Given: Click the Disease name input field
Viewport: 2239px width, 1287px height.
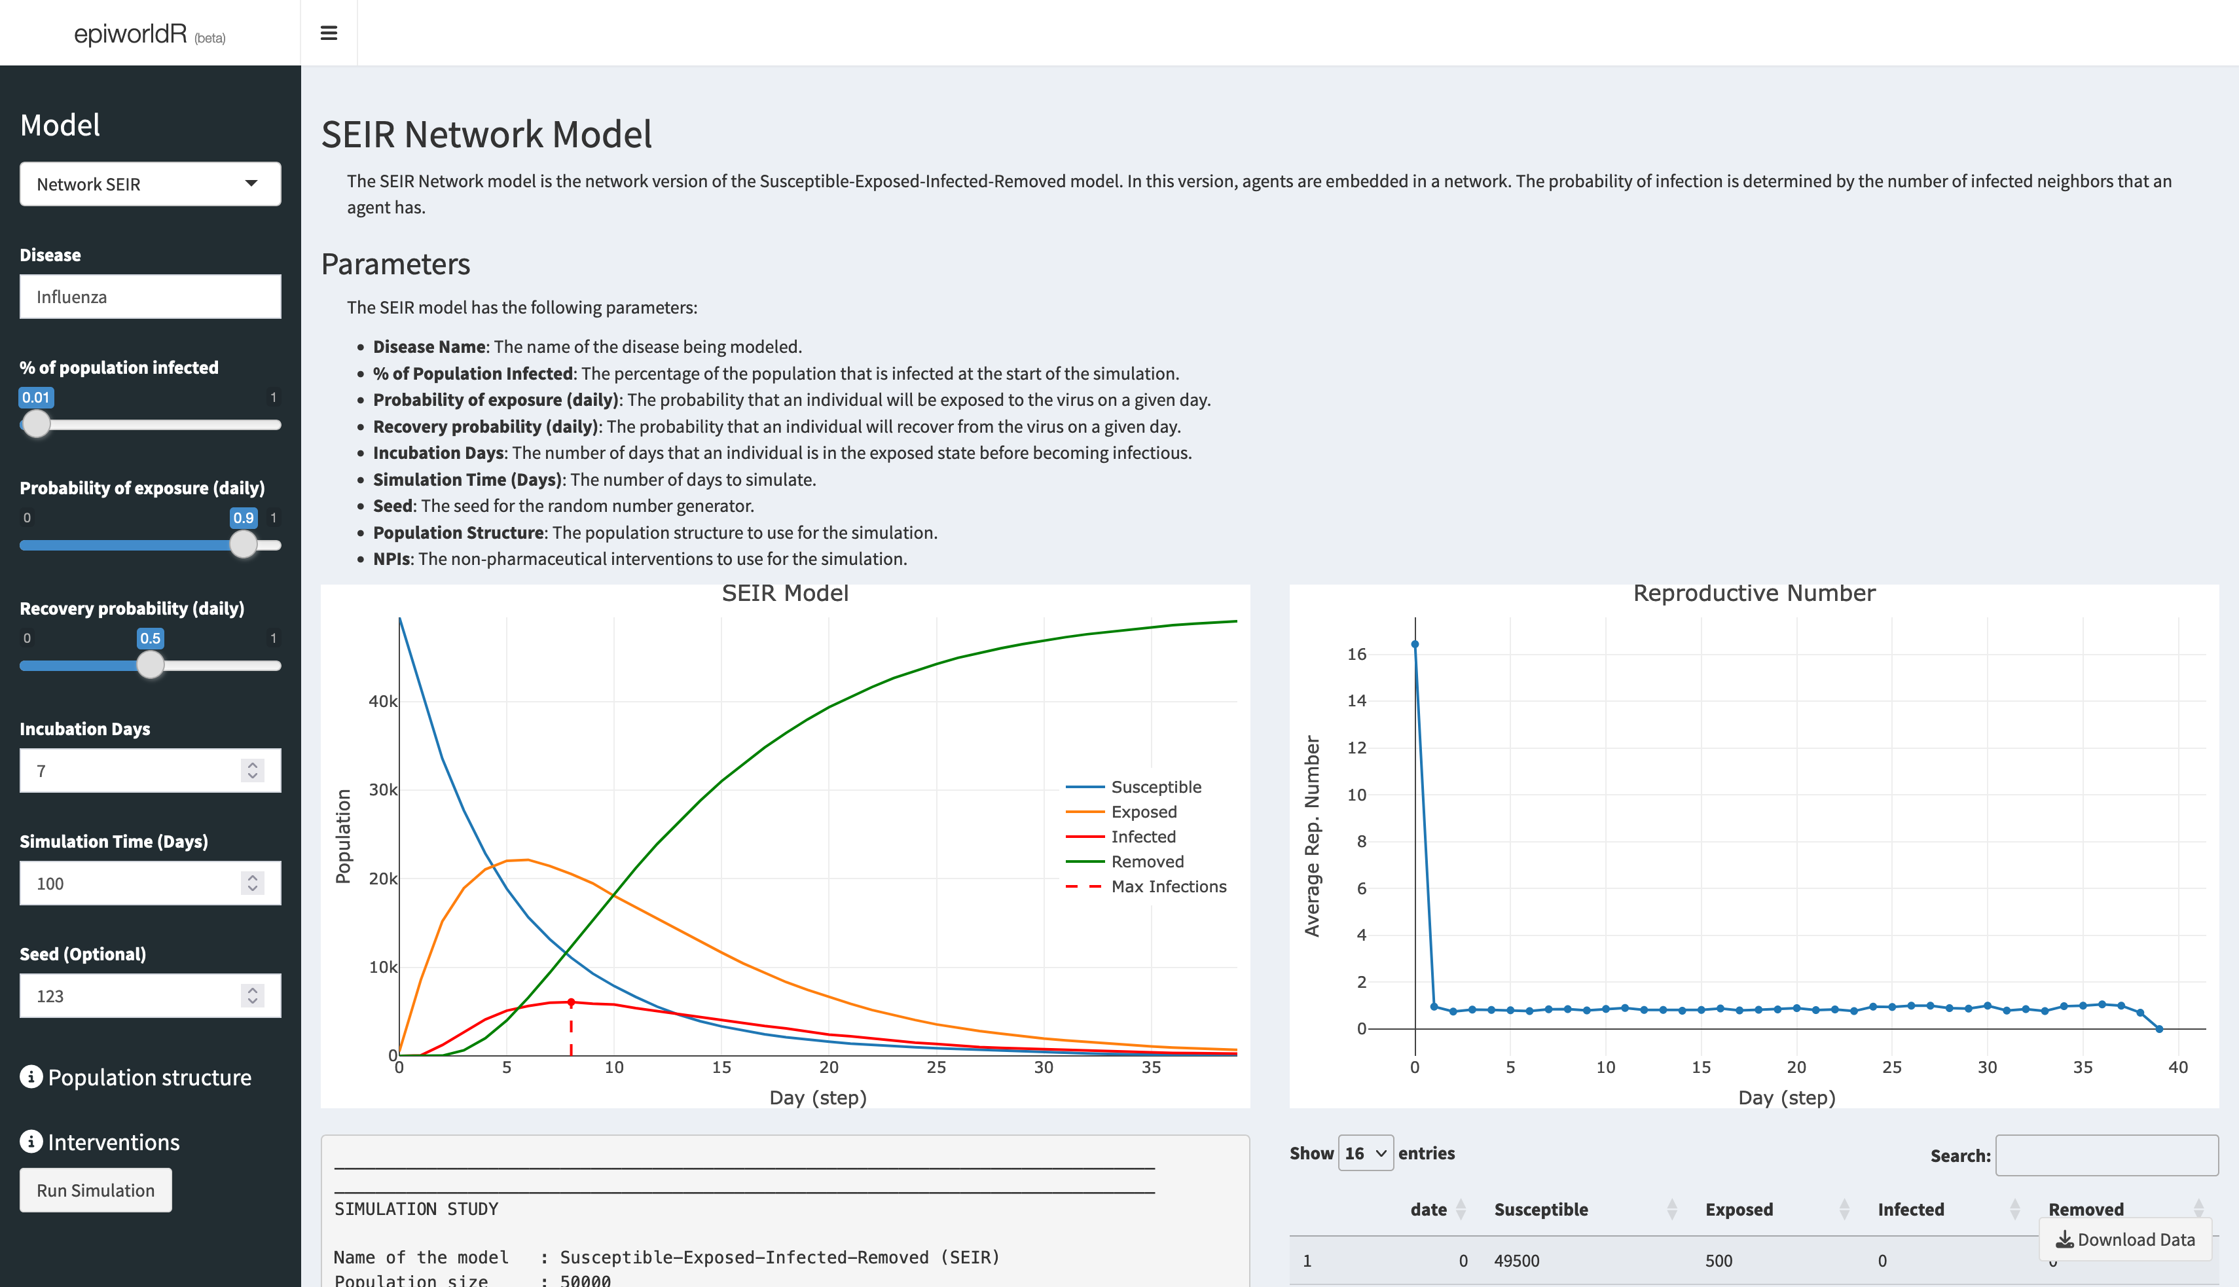Looking at the screenshot, I should tap(151, 297).
